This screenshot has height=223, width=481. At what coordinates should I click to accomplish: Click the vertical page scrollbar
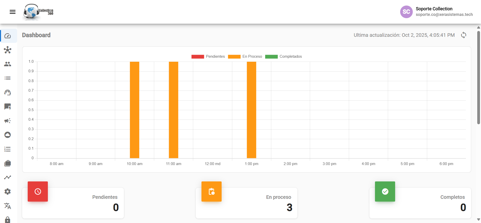coord(478,78)
